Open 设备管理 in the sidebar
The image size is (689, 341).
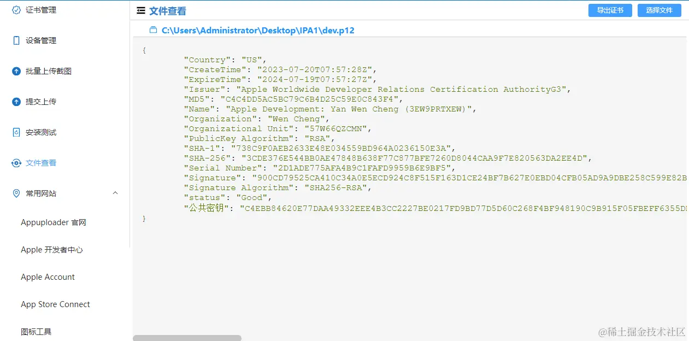click(41, 40)
